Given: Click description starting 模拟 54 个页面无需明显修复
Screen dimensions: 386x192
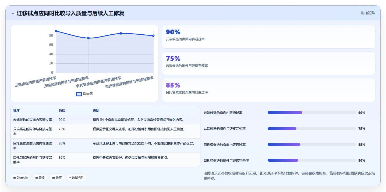Looking at the screenshot, I should 139,120.
